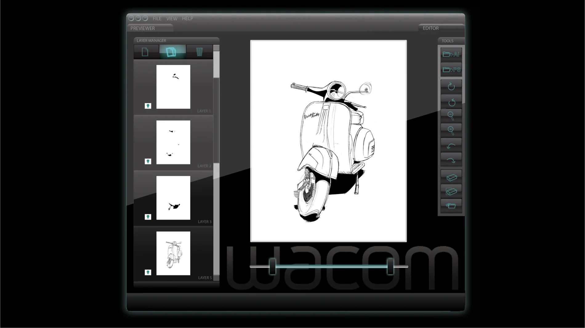This screenshot has width=585, height=328.
Task: Switch to the EDITOR tab
Action: pos(441,28)
